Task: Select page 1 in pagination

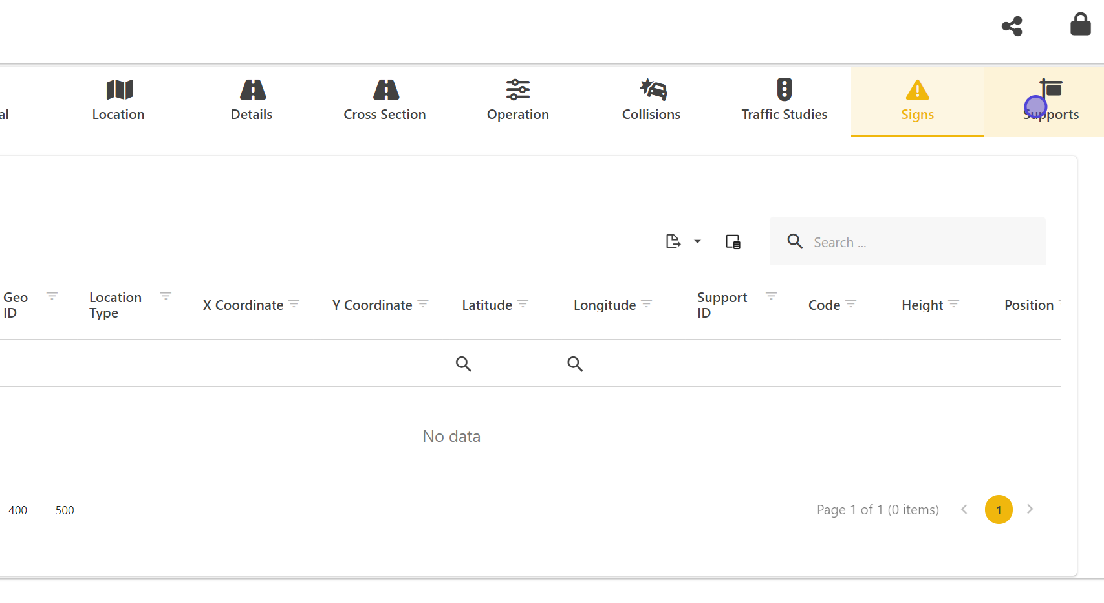Action: click(998, 510)
